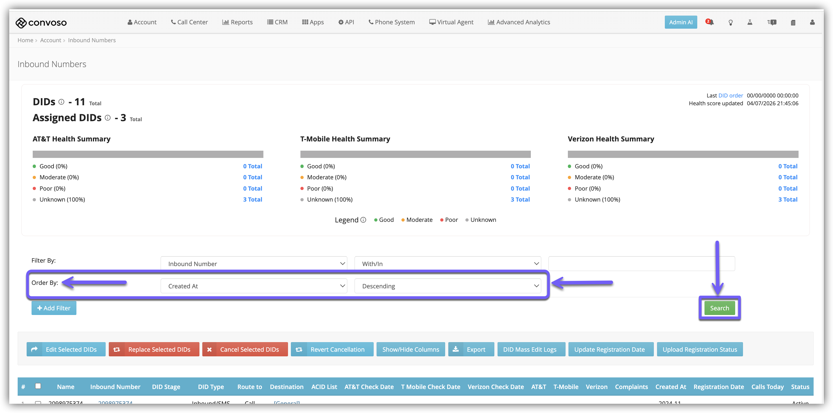Click the lightbulb ideas icon
This screenshot has height=413, width=833.
coord(731,22)
